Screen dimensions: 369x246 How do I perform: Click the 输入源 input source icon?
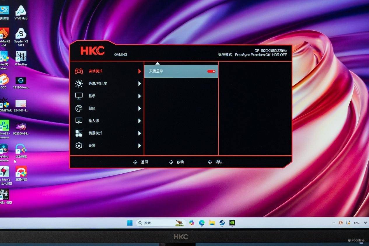(x=79, y=121)
